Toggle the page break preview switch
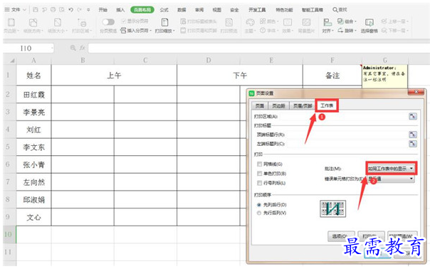This screenshot has width=430, height=269. (108, 21)
